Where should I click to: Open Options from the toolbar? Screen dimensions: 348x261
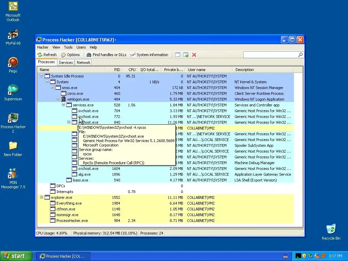70,55
